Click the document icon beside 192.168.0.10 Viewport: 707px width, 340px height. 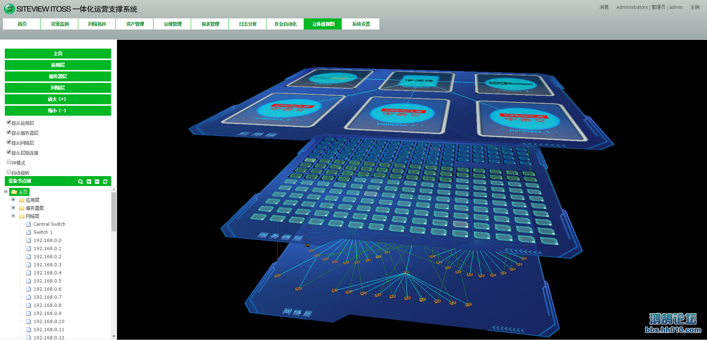29,321
